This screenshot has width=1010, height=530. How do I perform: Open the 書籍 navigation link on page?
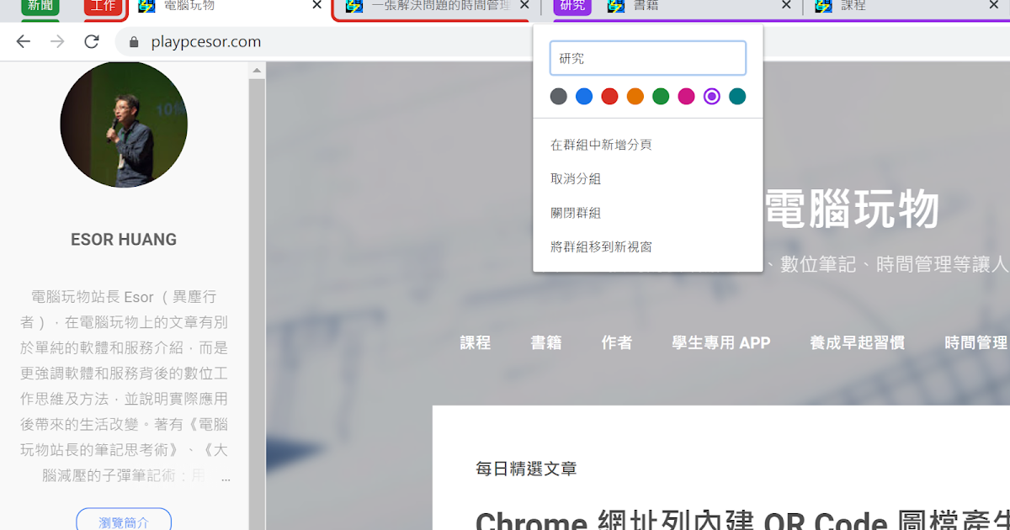546,342
